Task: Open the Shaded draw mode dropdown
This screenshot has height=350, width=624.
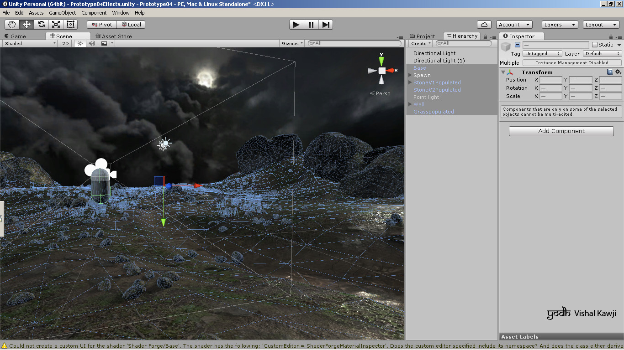Action: [x=30, y=43]
